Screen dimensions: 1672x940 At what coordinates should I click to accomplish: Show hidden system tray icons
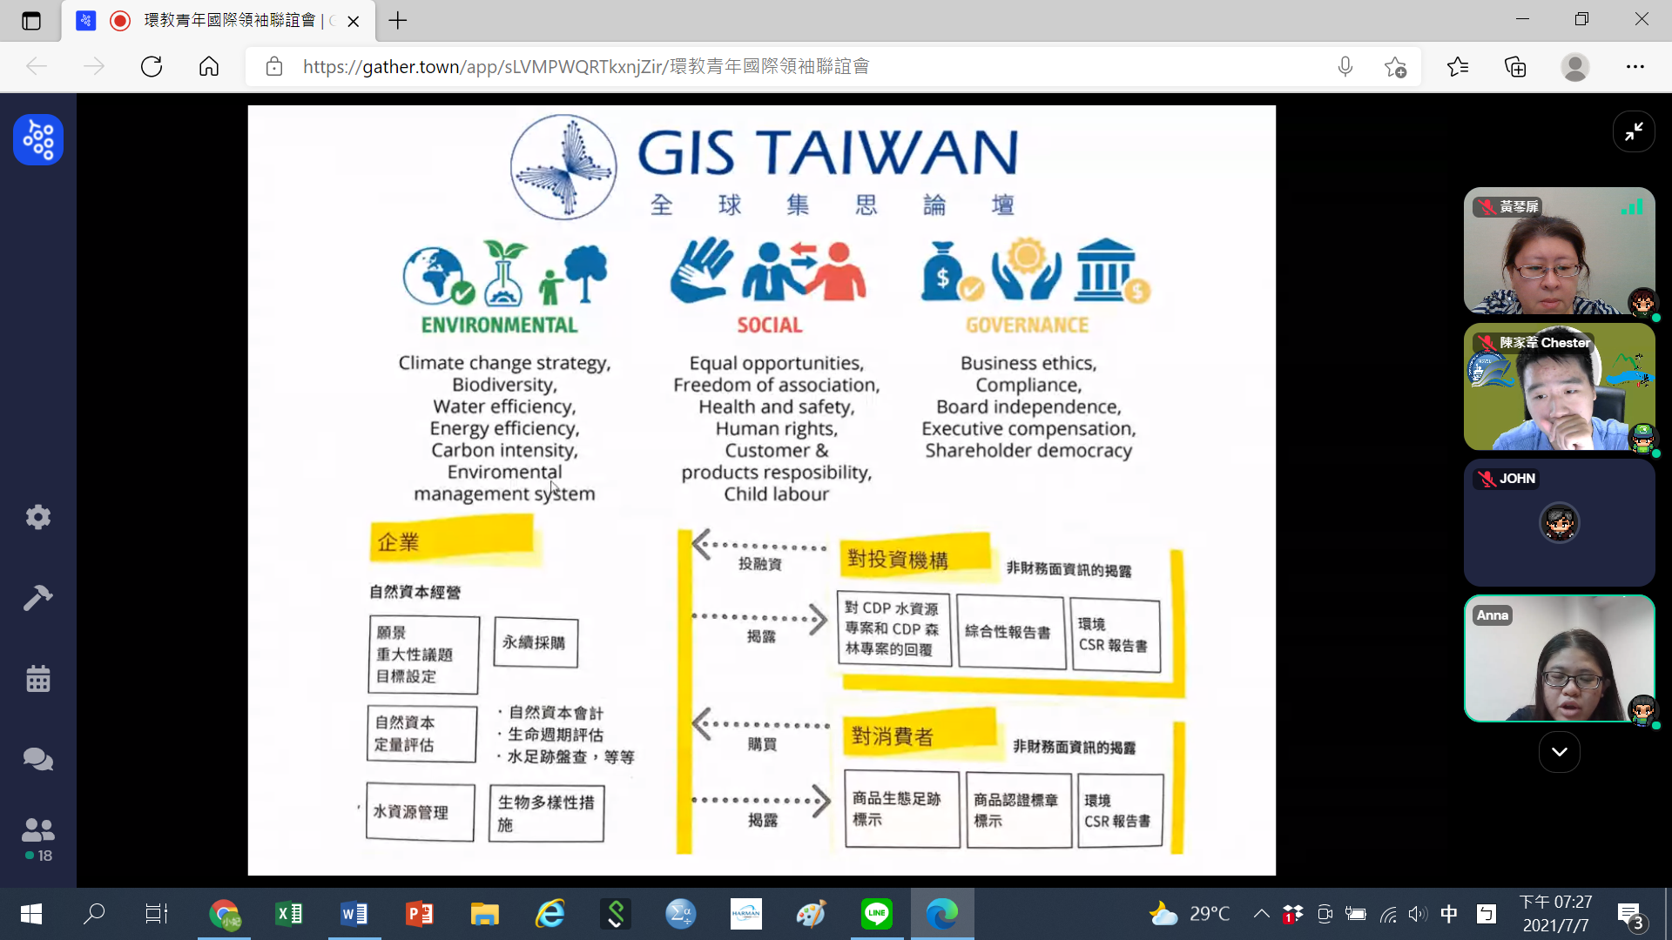pyautogui.click(x=1261, y=914)
